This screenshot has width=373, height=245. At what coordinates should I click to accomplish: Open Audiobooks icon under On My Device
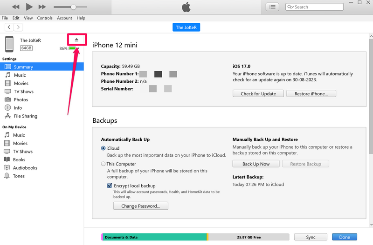[7, 168]
